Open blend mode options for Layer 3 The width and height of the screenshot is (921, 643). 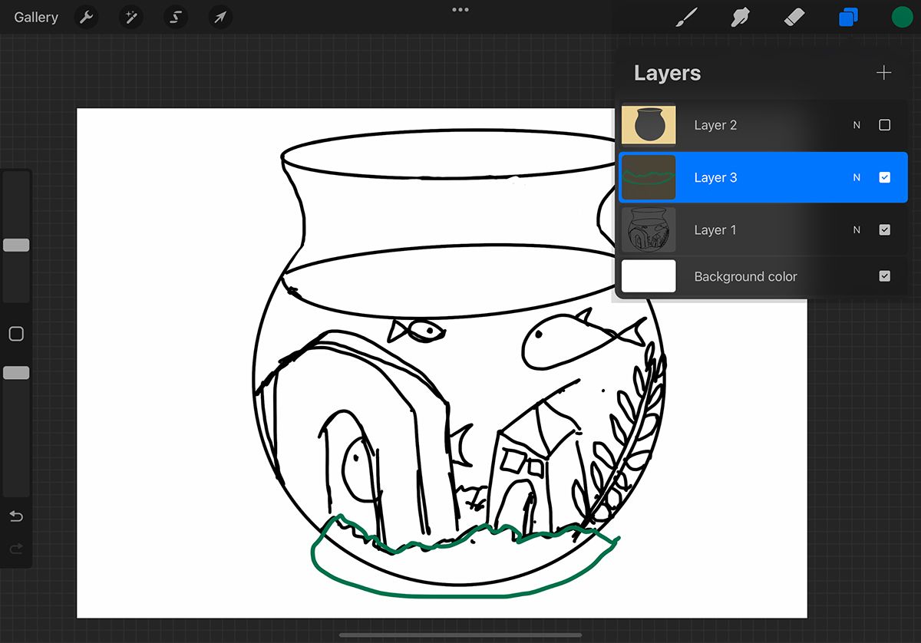[856, 176]
